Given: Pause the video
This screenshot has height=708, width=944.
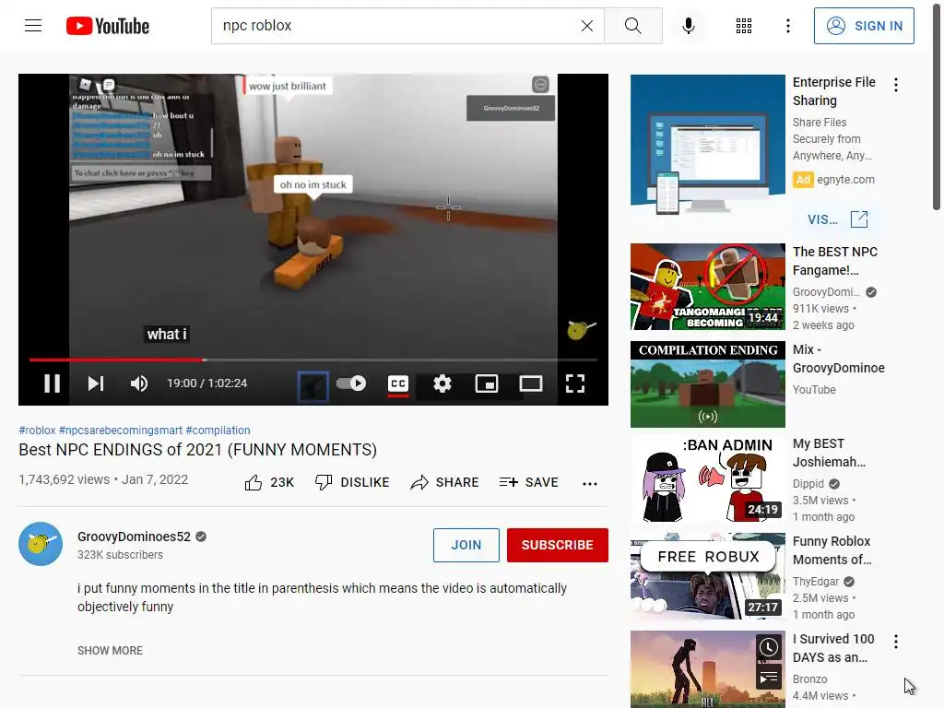Looking at the screenshot, I should [53, 383].
